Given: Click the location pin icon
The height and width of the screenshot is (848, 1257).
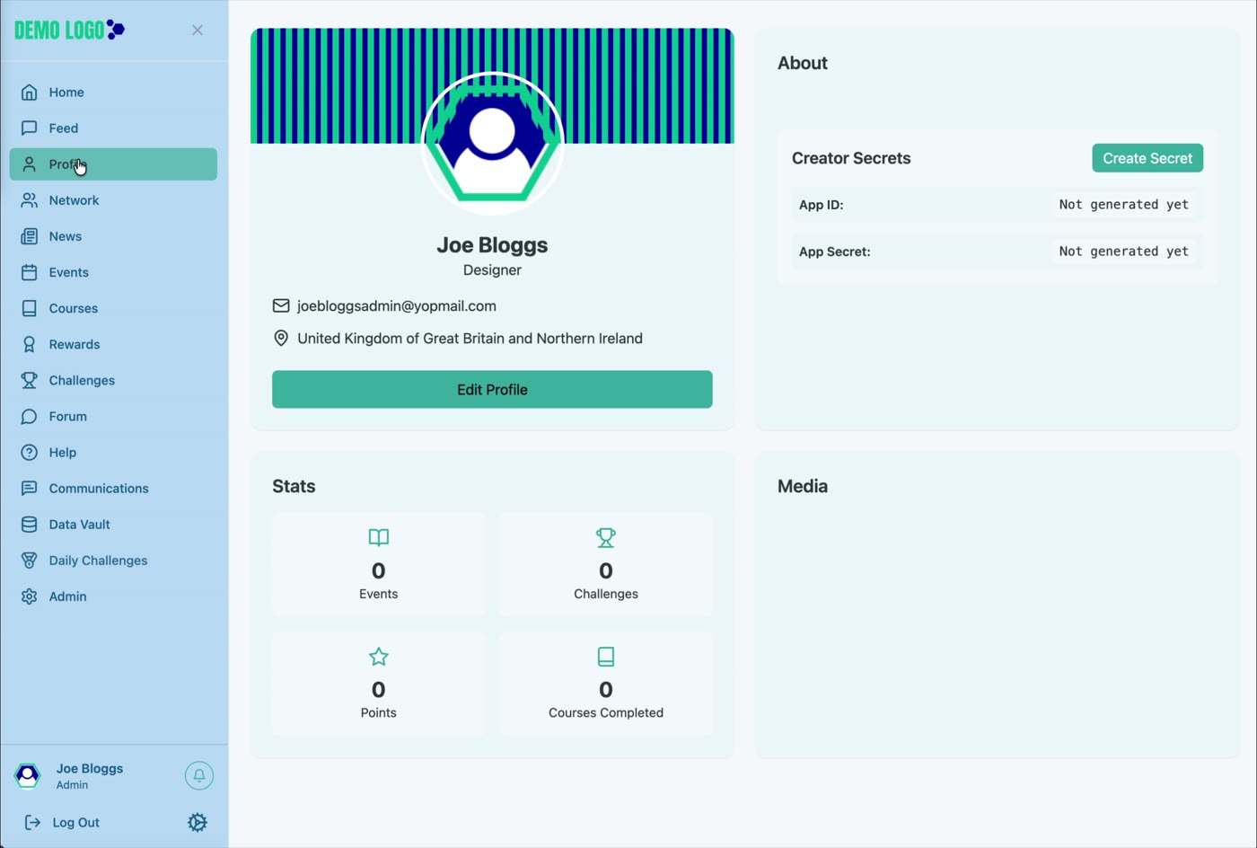Looking at the screenshot, I should tap(281, 338).
